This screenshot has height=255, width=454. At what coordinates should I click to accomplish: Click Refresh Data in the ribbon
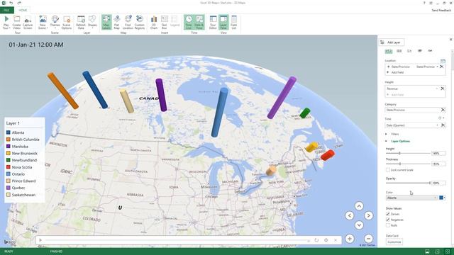81,22
